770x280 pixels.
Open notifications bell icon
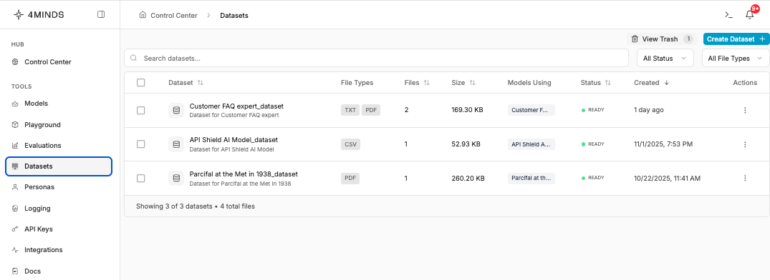click(749, 15)
